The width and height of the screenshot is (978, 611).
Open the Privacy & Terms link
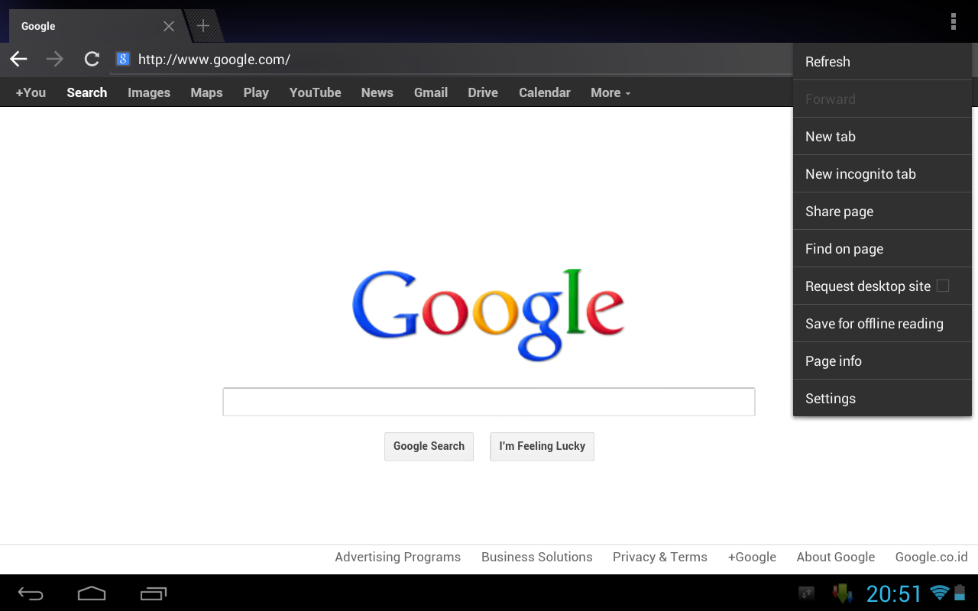click(660, 557)
